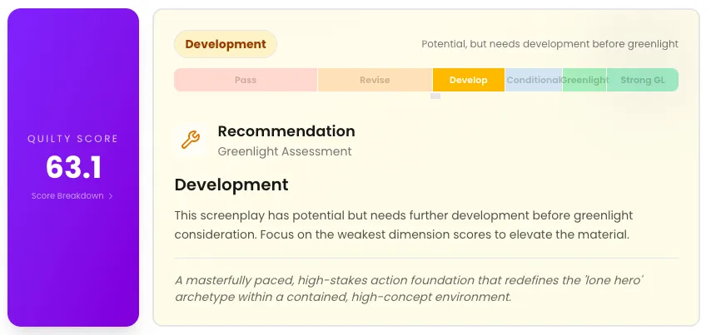Select the Greenlight segment on rating bar
711x335 pixels.
[584, 81]
